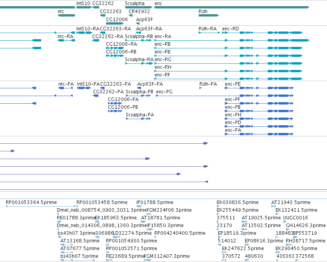This screenshot has width=327, height=262.
Task: Select the enc-RA transcript label
Action: [163, 36]
